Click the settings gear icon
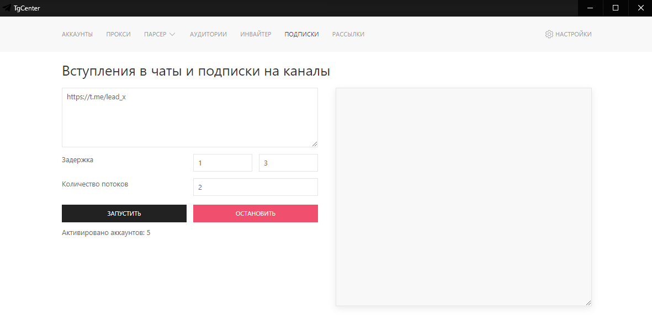This screenshot has width=652, height=331. (x=549, y=34)
